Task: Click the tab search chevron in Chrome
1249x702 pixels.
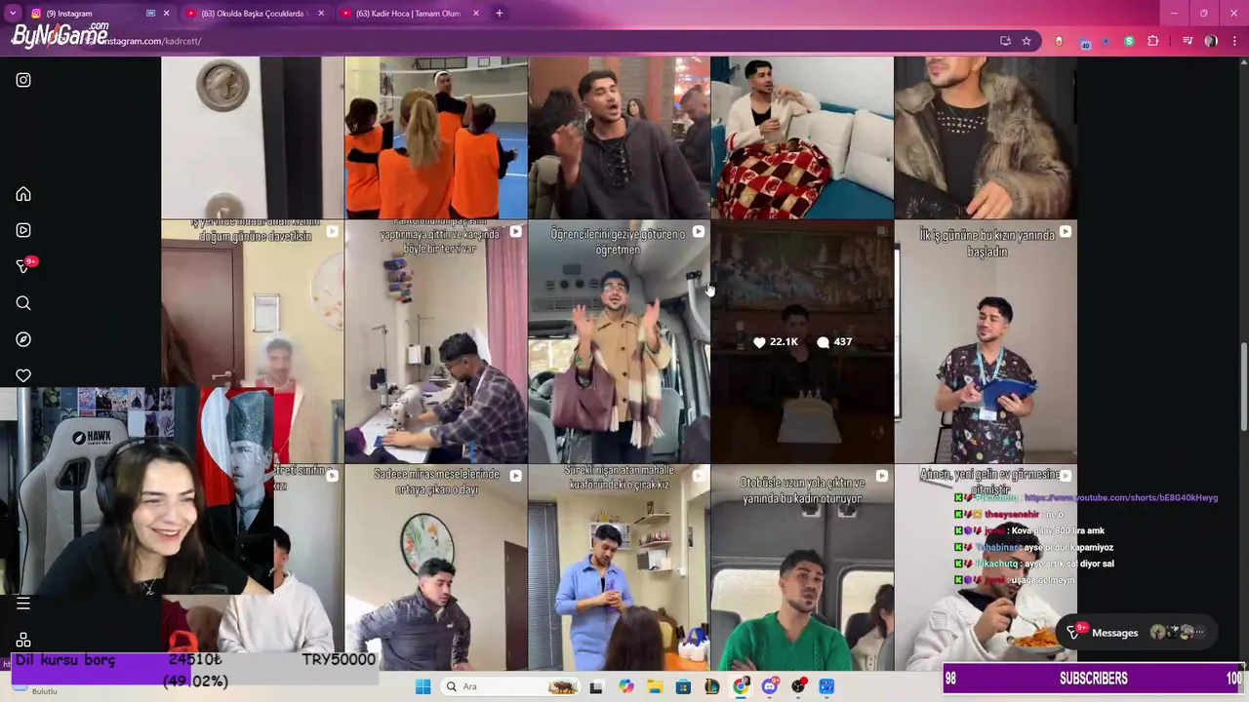Action: pyautogui.click(x=12, y=14)
